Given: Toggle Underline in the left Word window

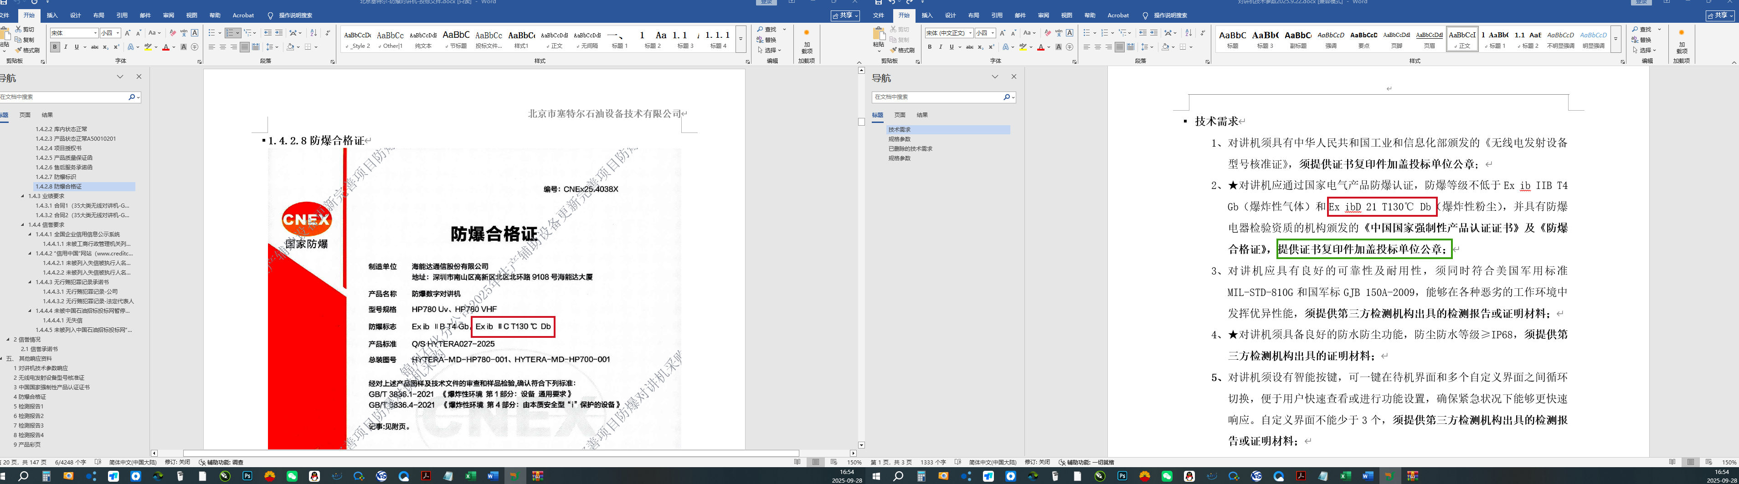Looking at the screenshot, I should 76,47.
